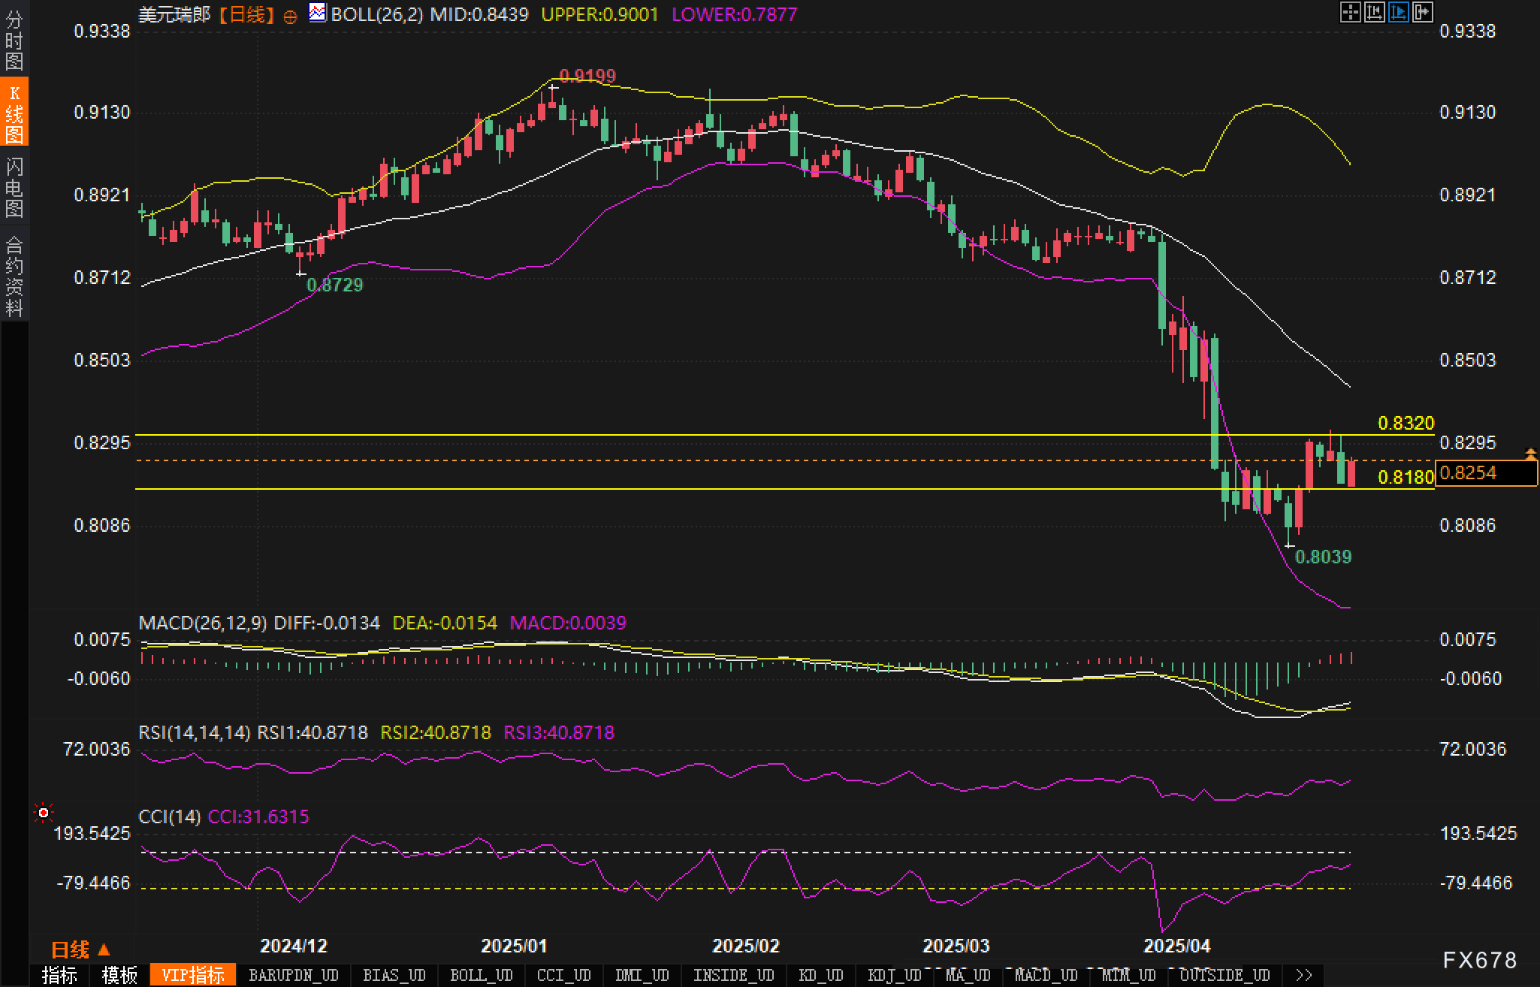The height and width of the screenshot is (987, 1540).
Task: Click the crosshair cursor icon at top right
Action: pyautogui.click(x=1350, y=12)
